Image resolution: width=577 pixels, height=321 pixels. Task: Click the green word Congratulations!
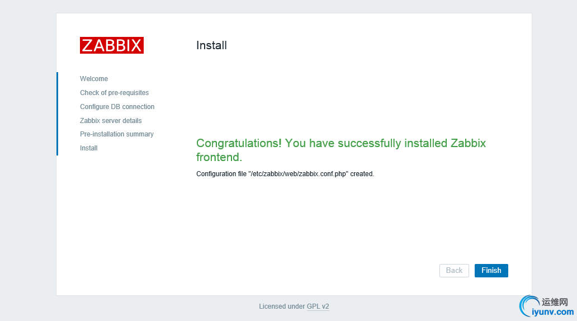[x=239, y=143]
